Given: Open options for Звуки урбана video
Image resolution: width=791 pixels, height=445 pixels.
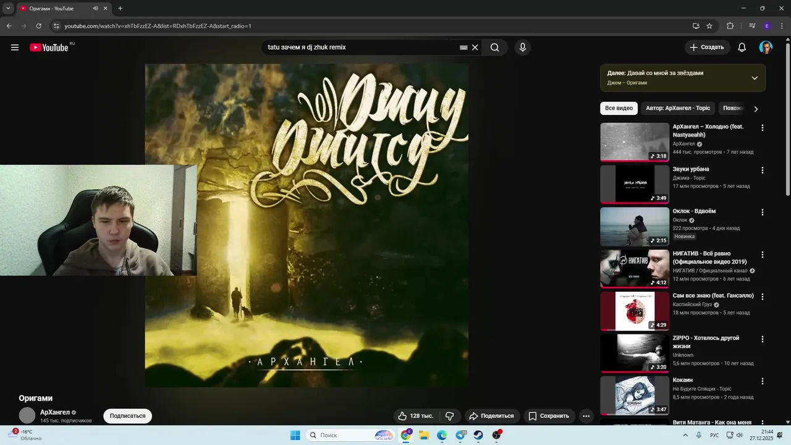Looking at the screenshot, I should coord(762,170).
